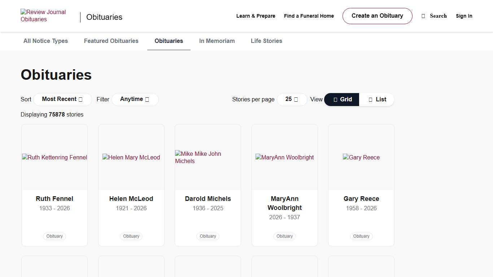
Task: Open the Darold Michels obituary name
Action: pos(208,199)
